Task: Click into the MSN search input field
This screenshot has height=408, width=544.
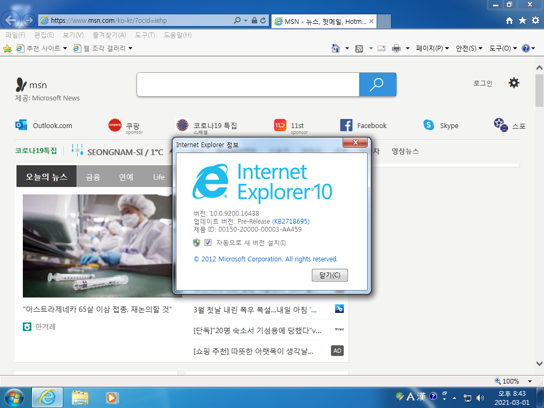Action: (248, 84)
